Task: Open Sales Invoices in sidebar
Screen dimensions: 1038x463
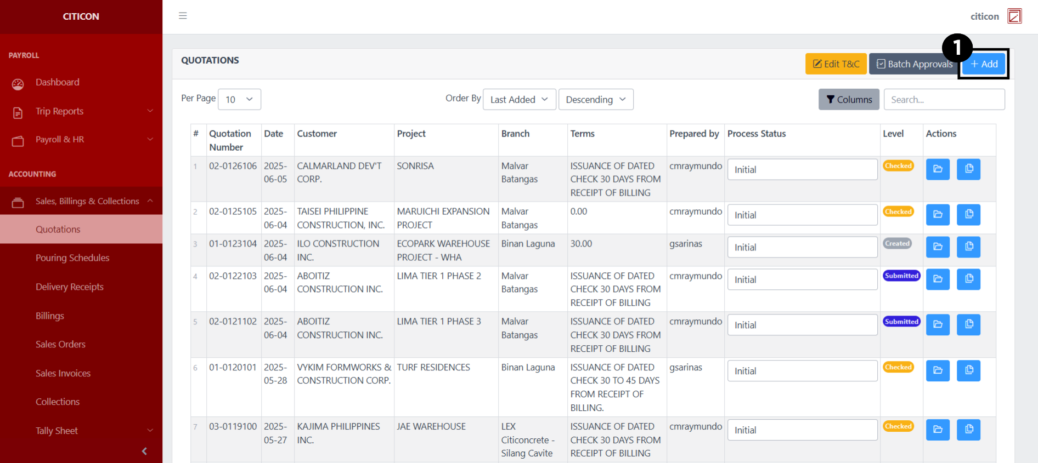Action: 63,373
